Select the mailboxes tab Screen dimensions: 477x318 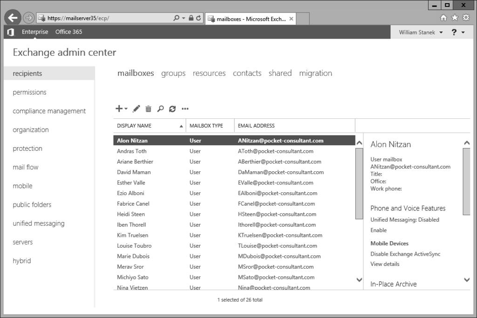coord(136,73)
